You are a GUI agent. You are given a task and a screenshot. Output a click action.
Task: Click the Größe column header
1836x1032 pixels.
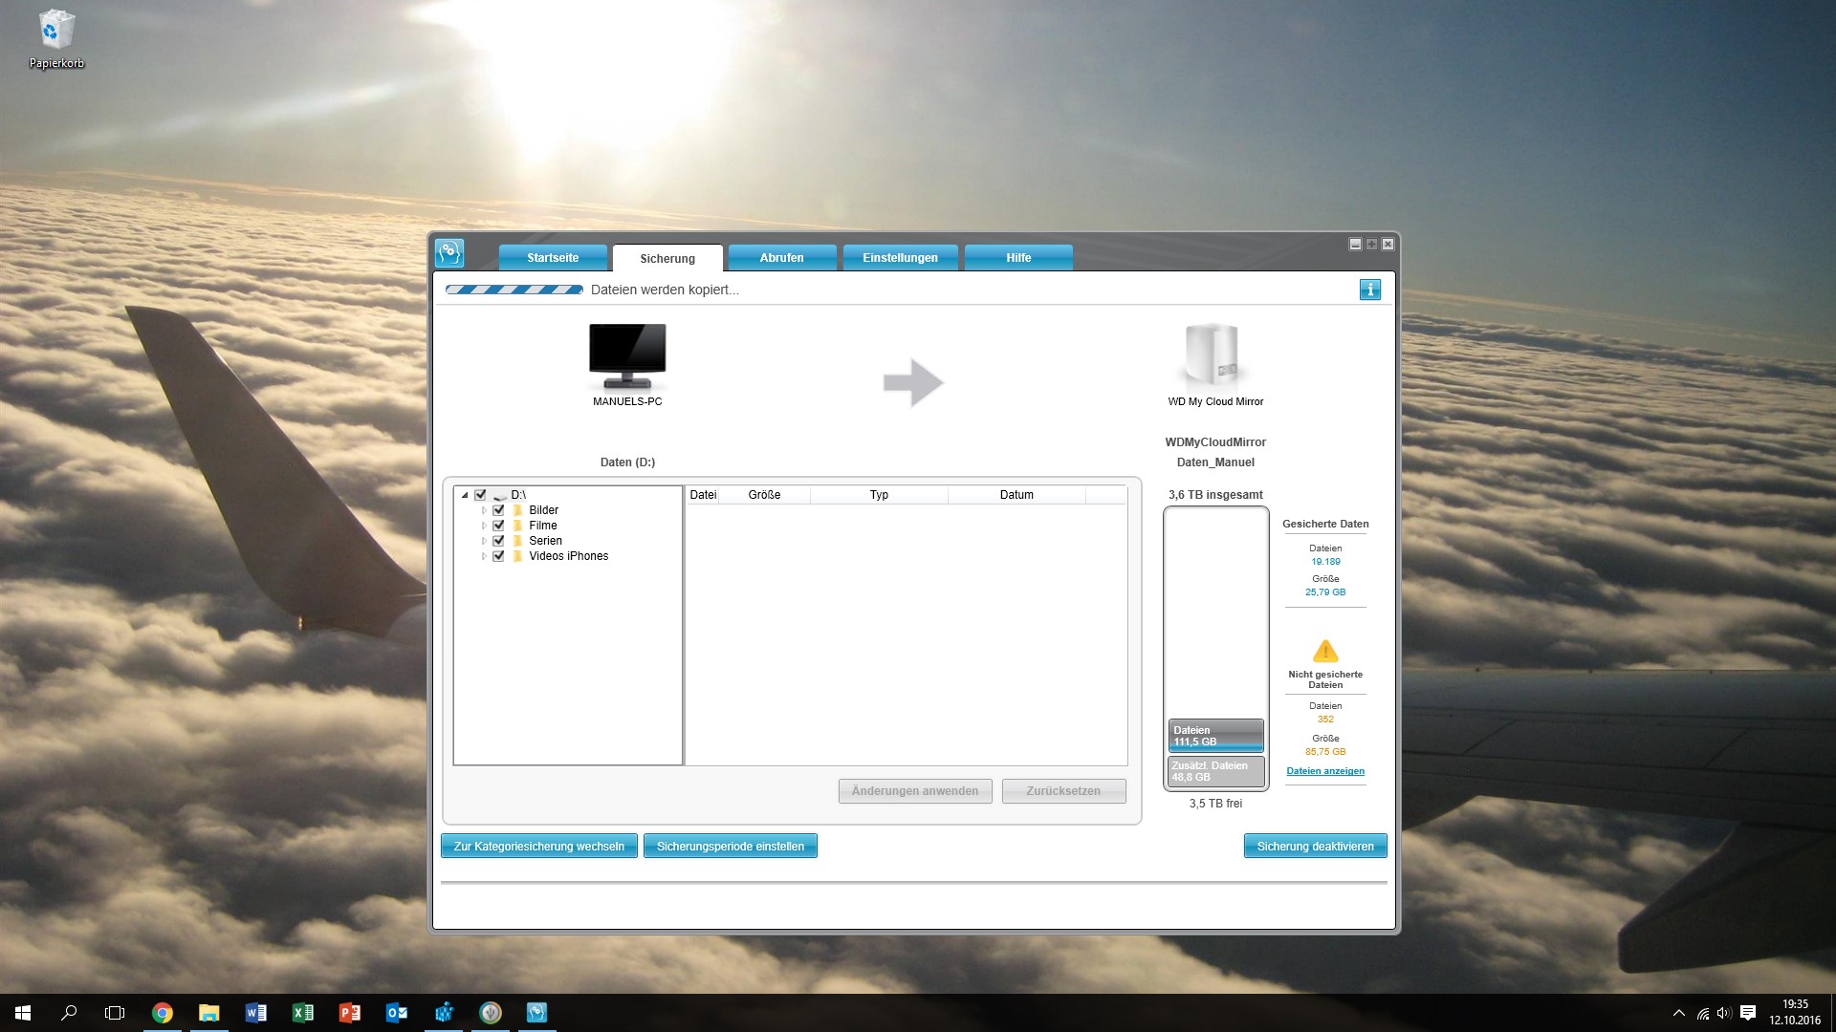tap(764, 495)
